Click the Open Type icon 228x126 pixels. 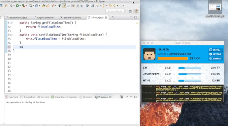click(x=43, y=6)
